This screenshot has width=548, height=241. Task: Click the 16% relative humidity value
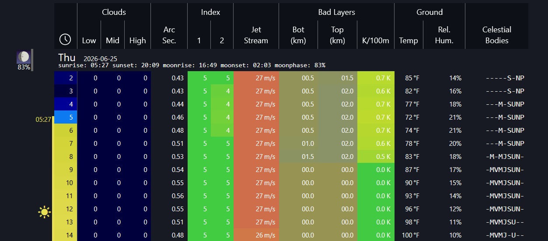pos(455,91)
